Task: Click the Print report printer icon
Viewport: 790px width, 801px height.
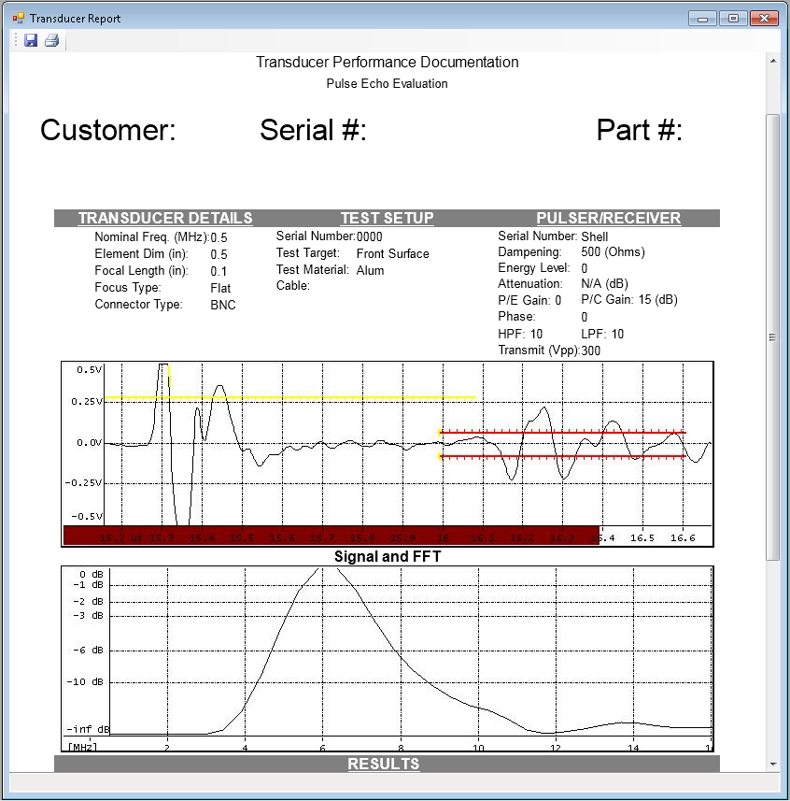Action: tap(52, 41)
